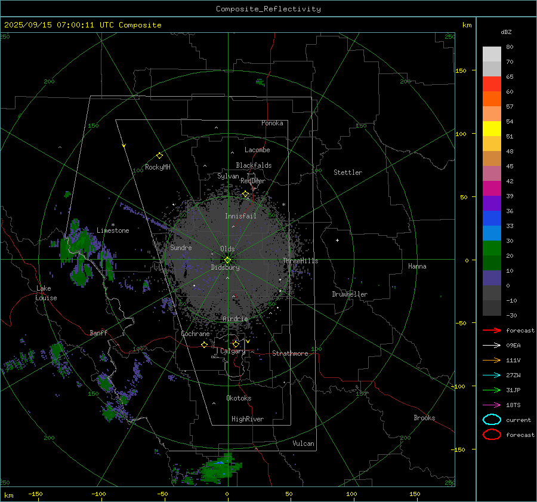The image size is (537, 502).
Task: Click the cyan 27ZW arrow legend icon
Action: [492, 375]
